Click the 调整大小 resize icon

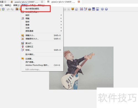23,35
